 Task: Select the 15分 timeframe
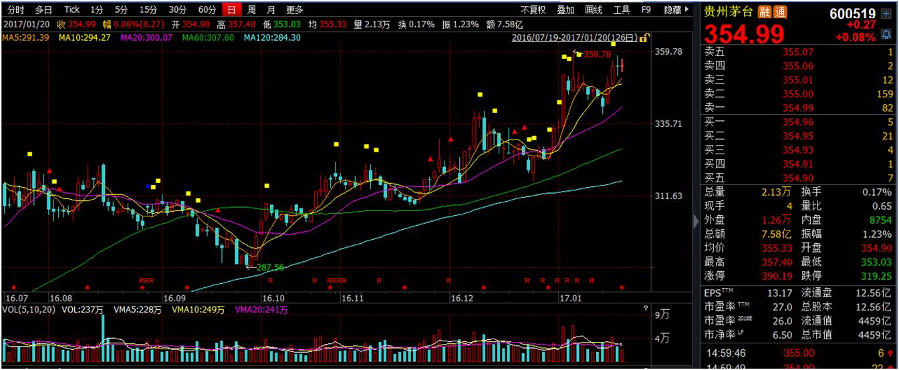pos(148,10)
